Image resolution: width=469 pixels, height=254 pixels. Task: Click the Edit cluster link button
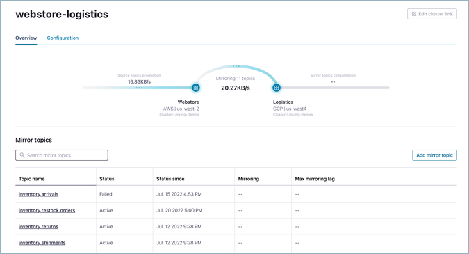click(x=432, y=14)
